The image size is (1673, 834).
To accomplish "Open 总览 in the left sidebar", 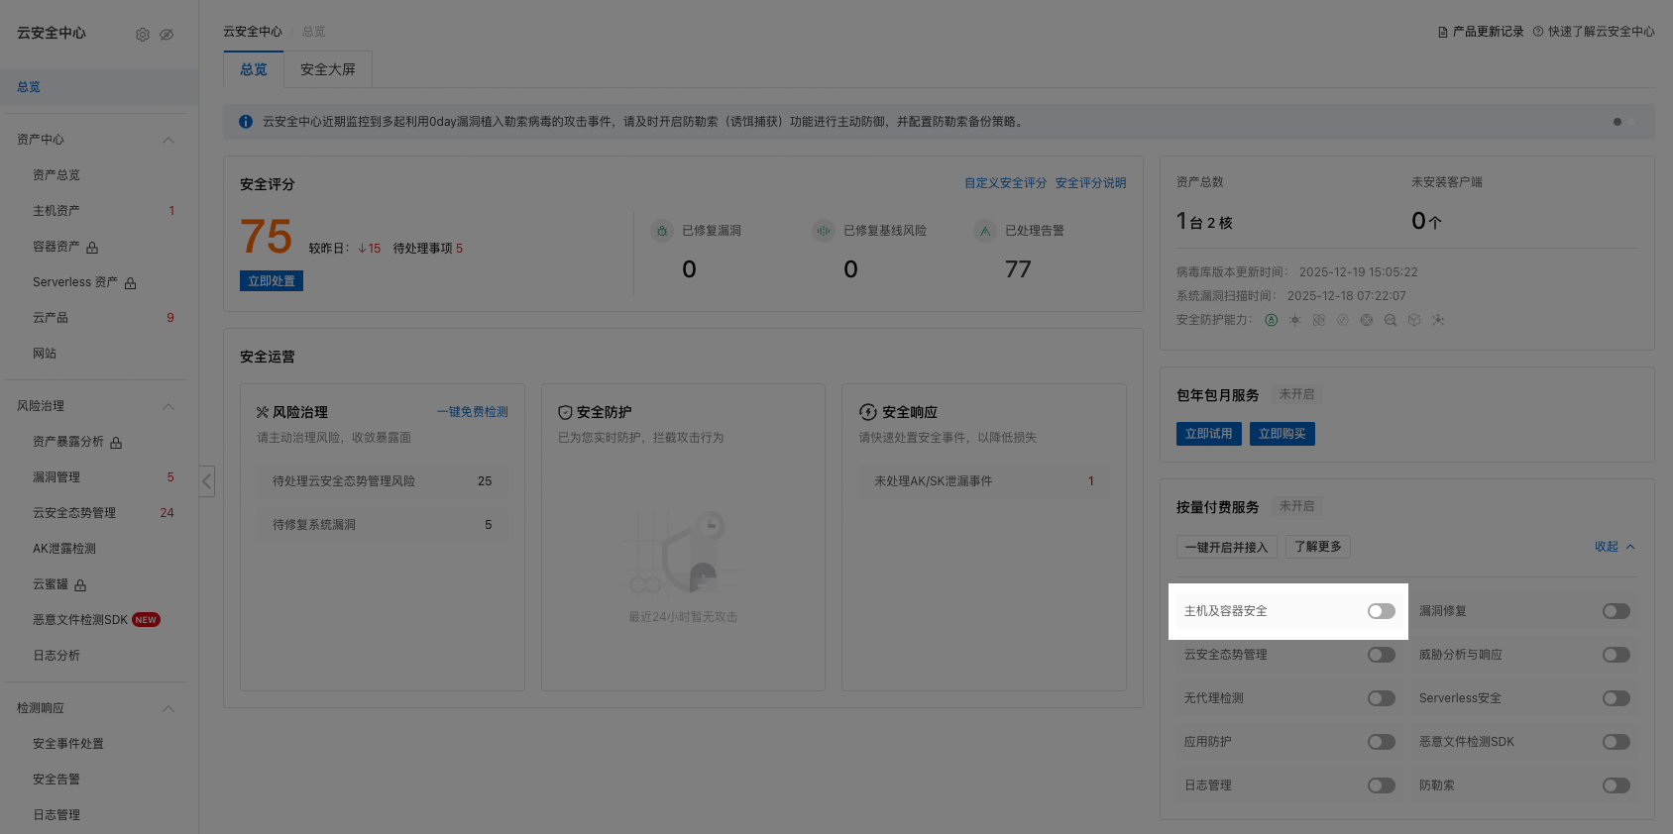I will click(x=99, y=87).
